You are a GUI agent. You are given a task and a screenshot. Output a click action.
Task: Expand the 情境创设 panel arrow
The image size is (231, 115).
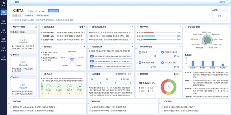coord(84,47)
